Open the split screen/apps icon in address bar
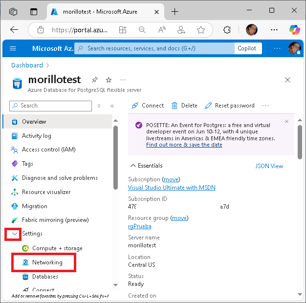 (123, 30)
